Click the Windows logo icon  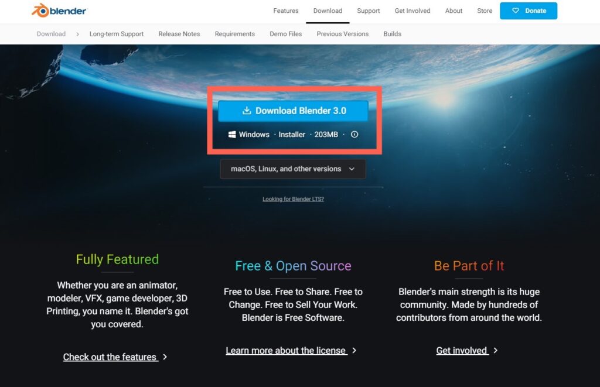point(232,134)
